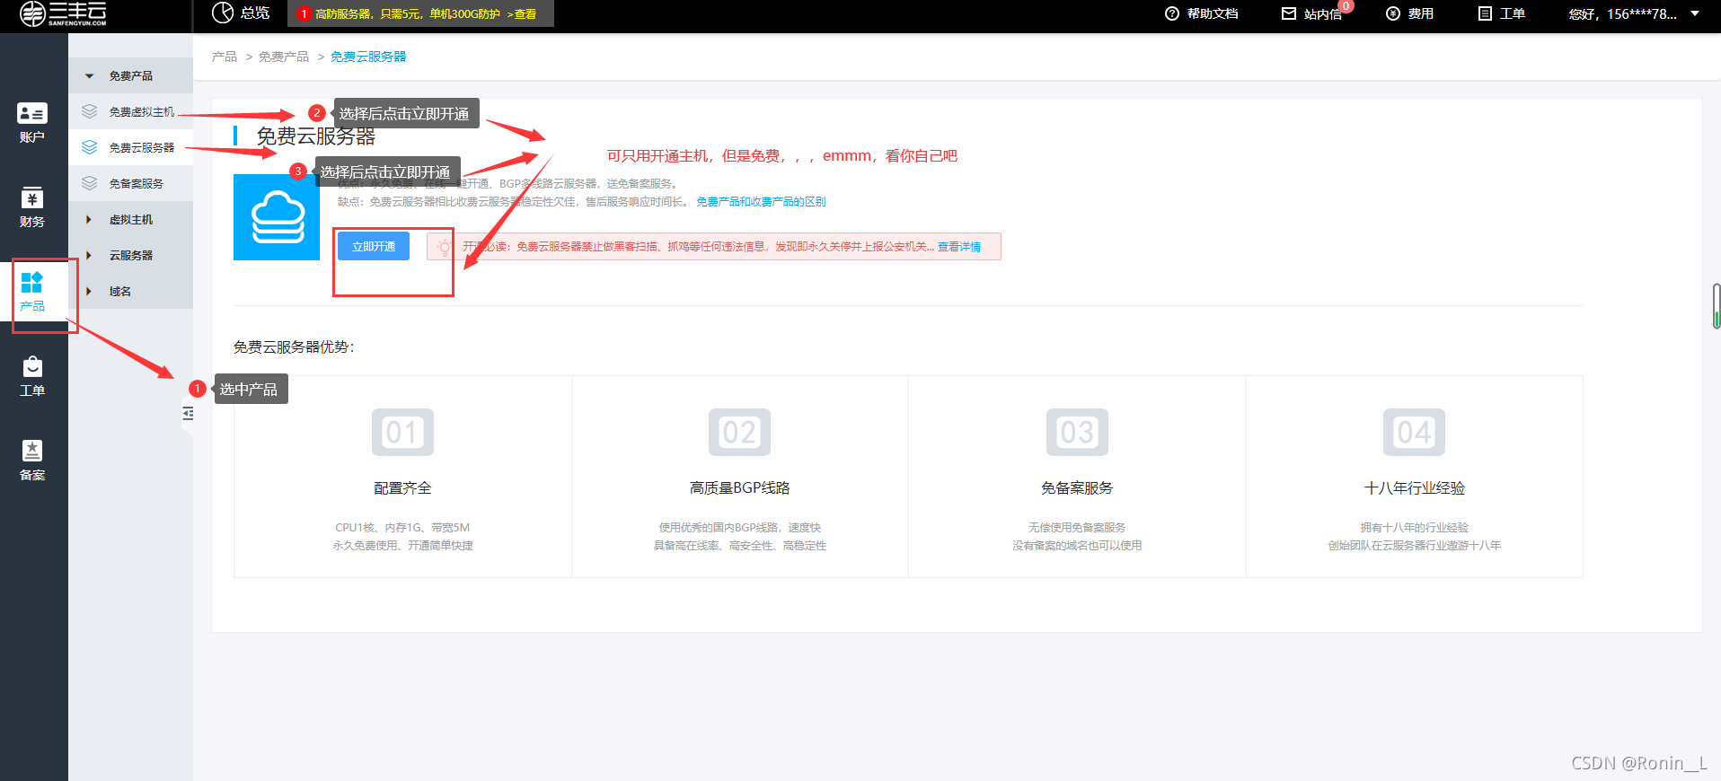The height and width of the screenshot is (781, 1721).
Task: Click the page vertical scrollbar
Action: [x=1717, y=306]
